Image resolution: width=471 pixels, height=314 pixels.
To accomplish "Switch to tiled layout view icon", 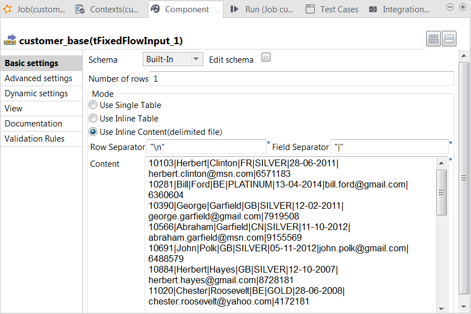I will point(433,39).
